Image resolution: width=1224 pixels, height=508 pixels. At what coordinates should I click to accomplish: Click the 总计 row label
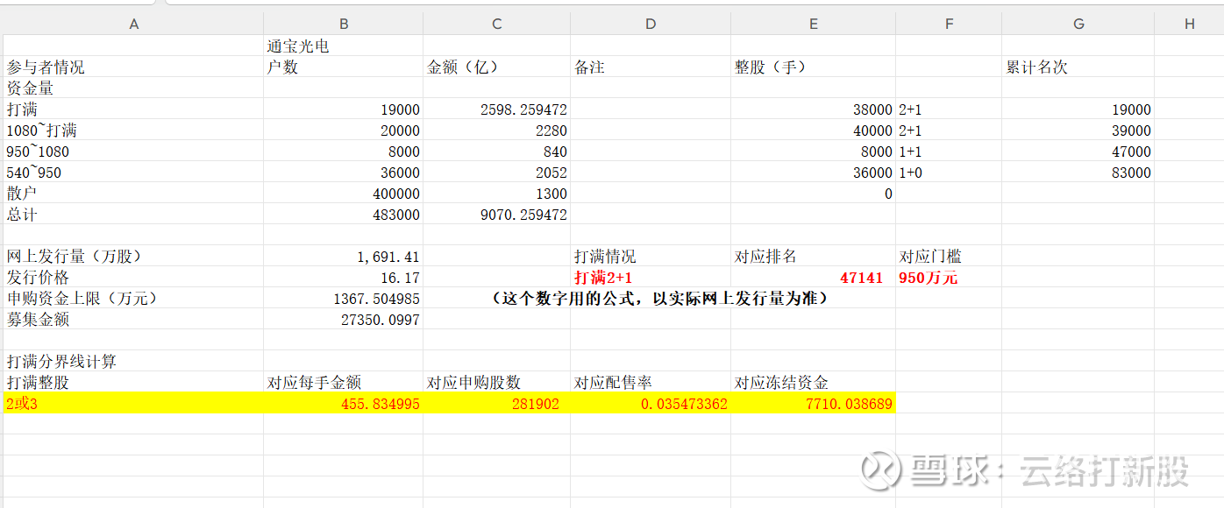pyautogui.click(x=133, y=214)
